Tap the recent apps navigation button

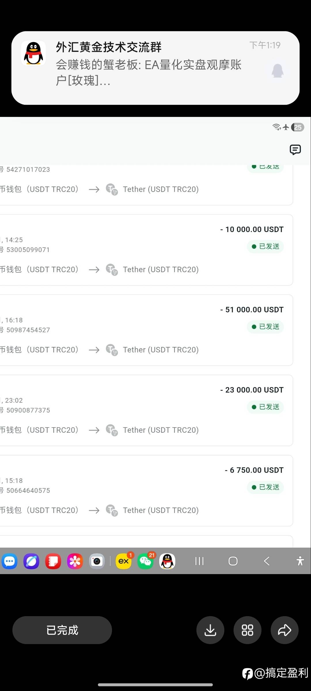(x=199, y=561)
